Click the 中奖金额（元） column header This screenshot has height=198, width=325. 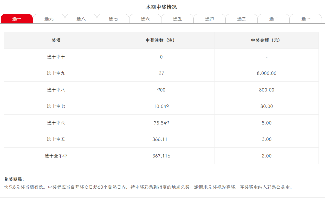pos(266,40)
